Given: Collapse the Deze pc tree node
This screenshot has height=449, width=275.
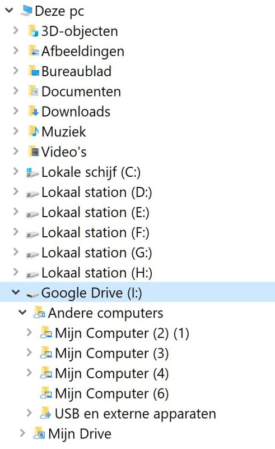Looking at the screenshot, I should click(10, 11).
